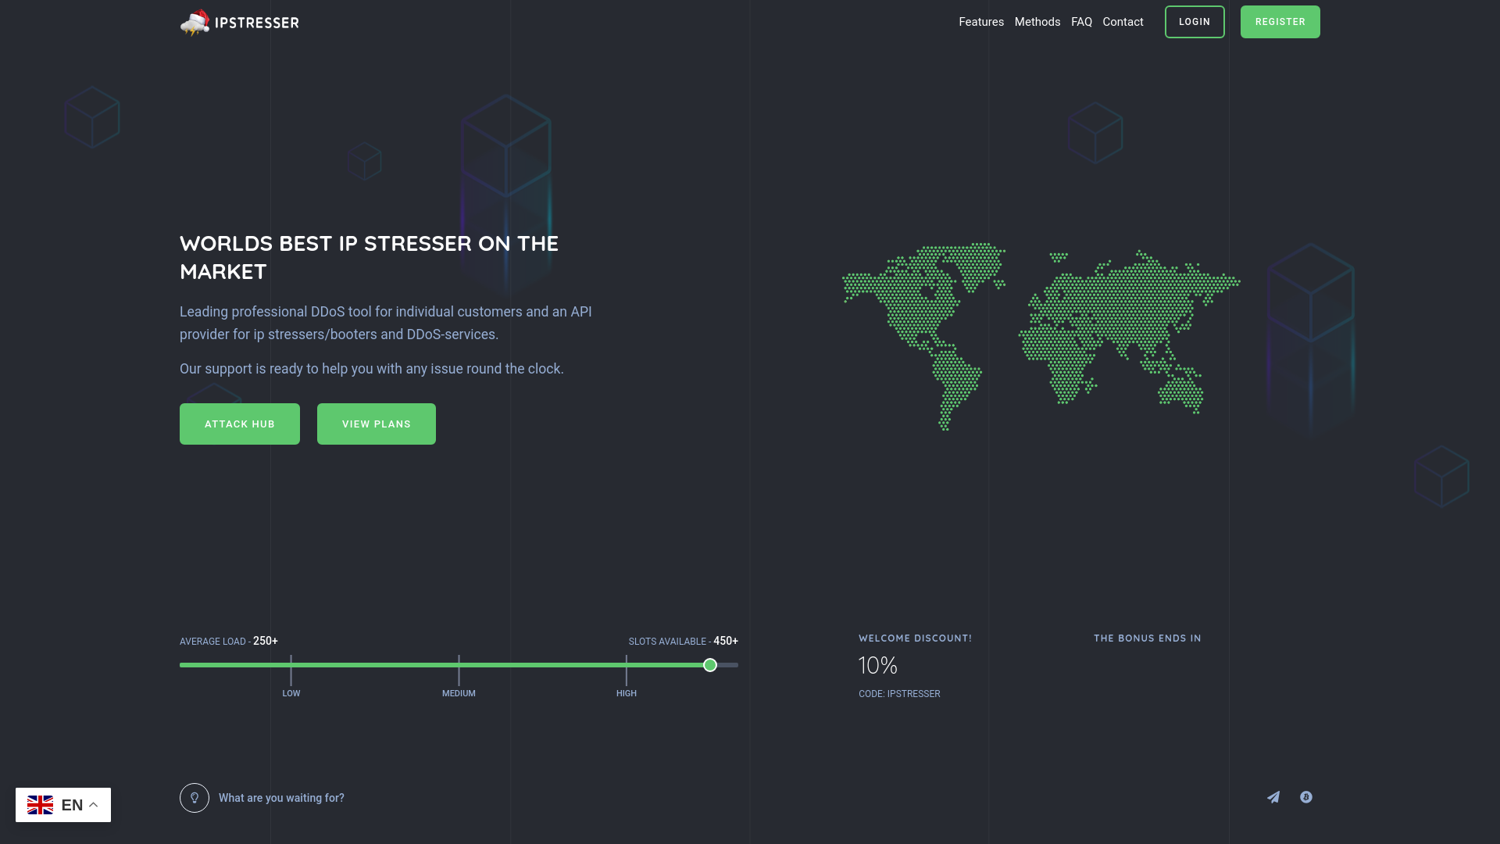Screen dimensions: 1500x844
Task: Click the Bitcoin coin icon
Action: click(1306, 797)
